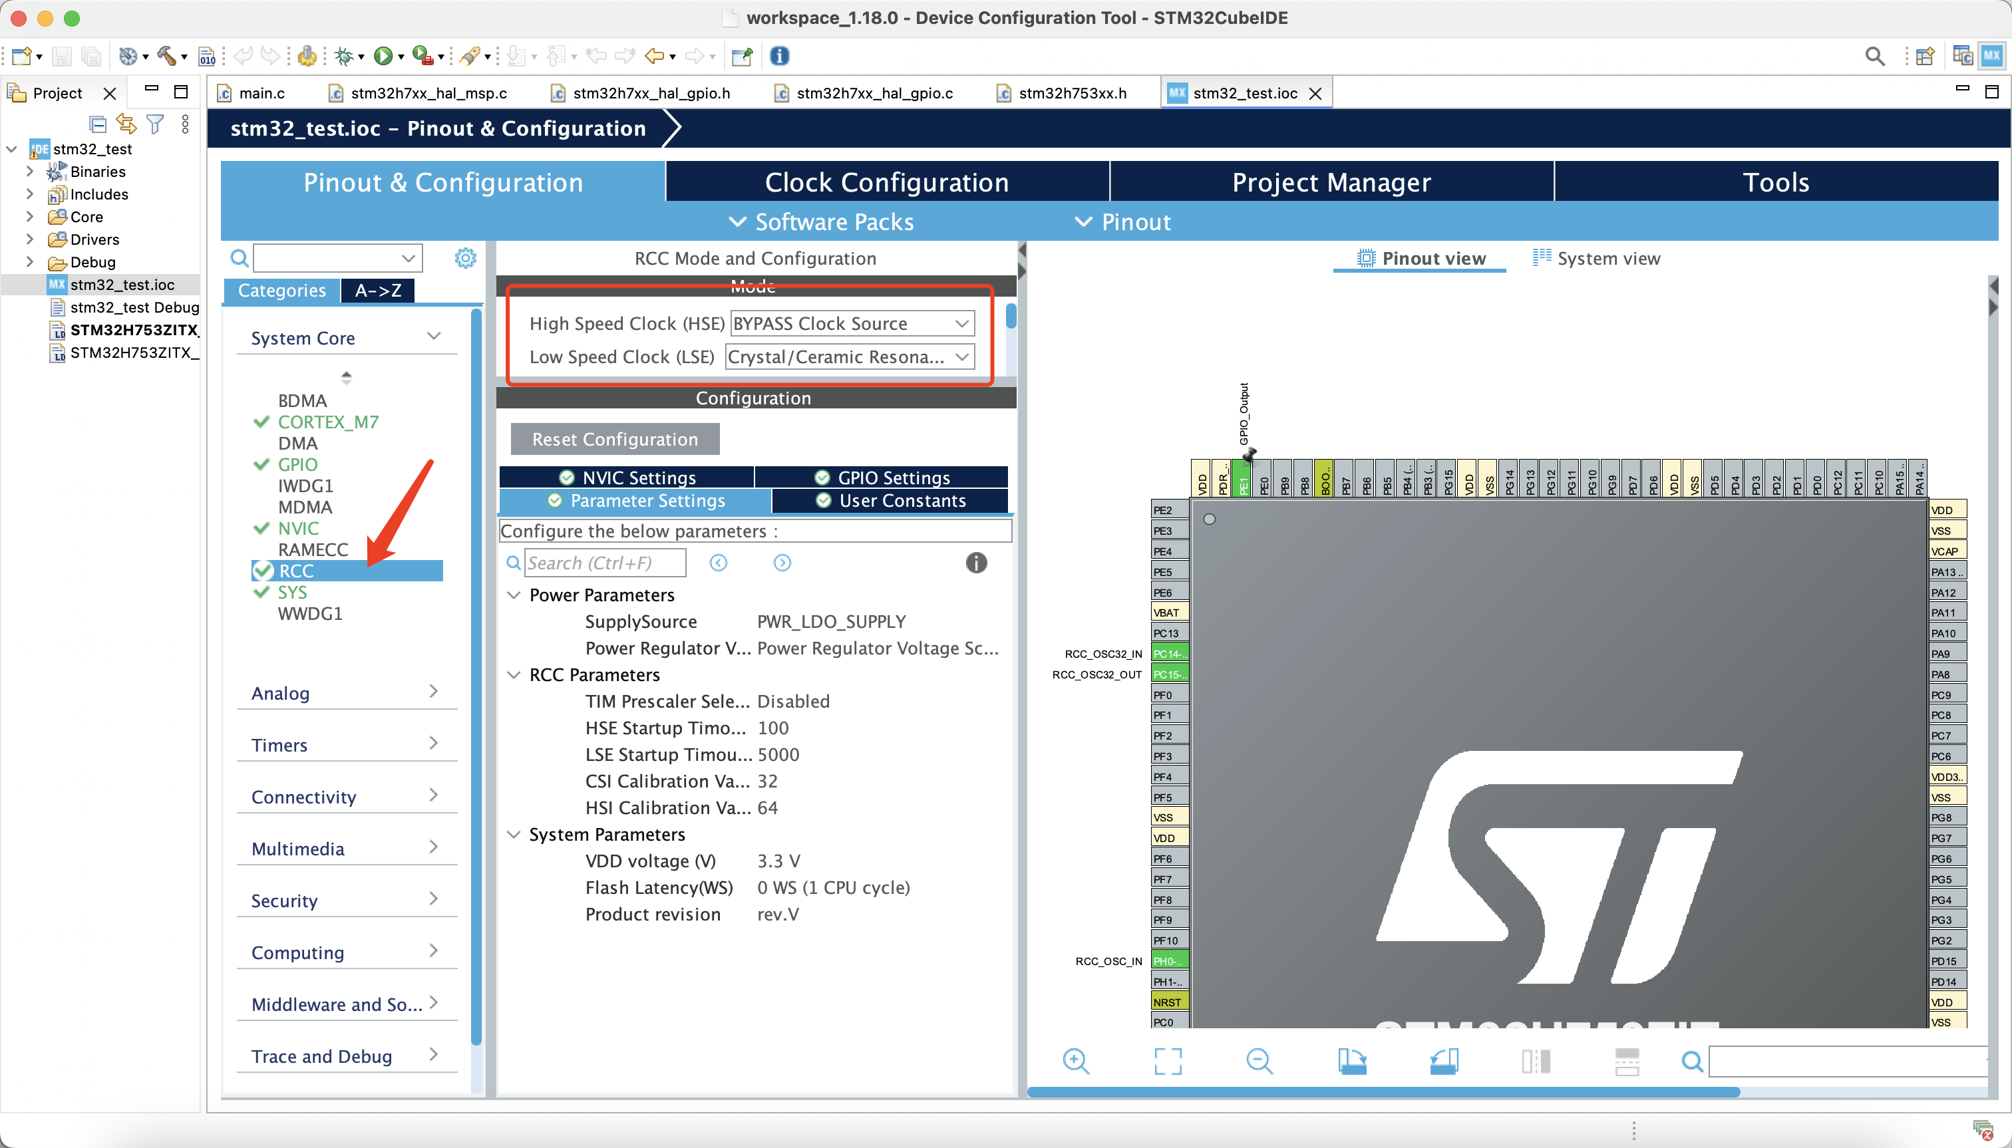The width and height of the screenshot is (2012, 1148).
Task: Open Pinout dropdown menu
Action: click(x=1123, y=222)
